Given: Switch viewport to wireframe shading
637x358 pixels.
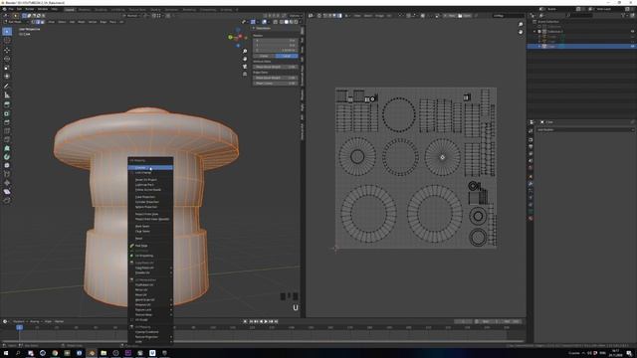Looking at the screenshot, I should 281,22.
